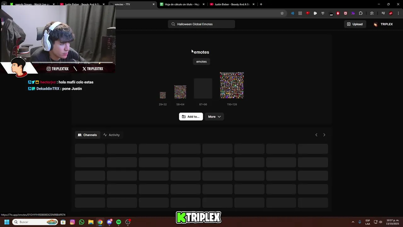Click the network display icon in system tray

[376, 222]
